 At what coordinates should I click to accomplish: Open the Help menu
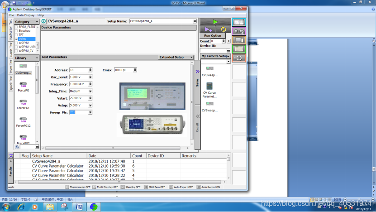tap(41, 15)
